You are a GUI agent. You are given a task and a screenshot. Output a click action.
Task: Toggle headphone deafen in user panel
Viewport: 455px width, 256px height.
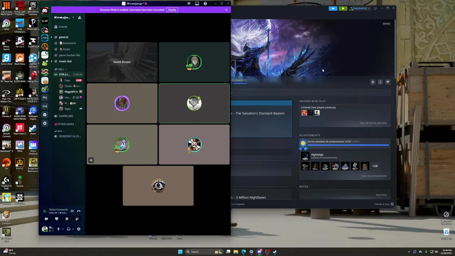[69, 229]
